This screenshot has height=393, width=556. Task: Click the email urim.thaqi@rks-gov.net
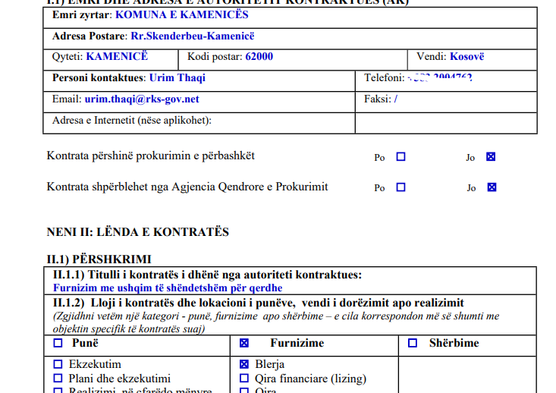tap(142, 99)
